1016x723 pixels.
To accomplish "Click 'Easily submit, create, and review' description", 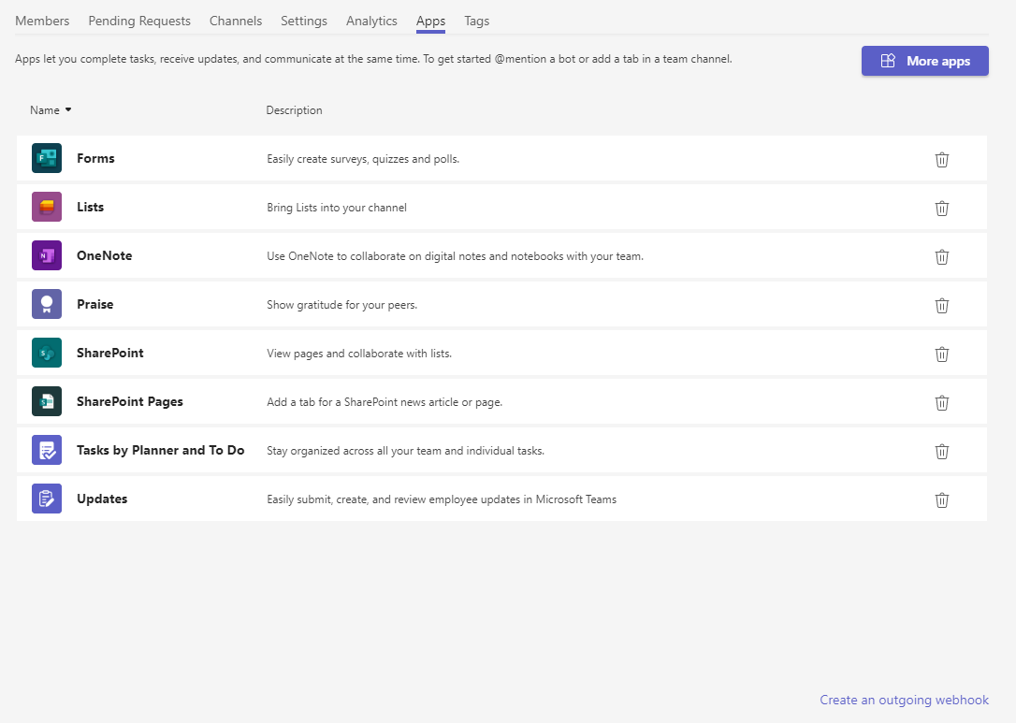I will tap(442, 499).
